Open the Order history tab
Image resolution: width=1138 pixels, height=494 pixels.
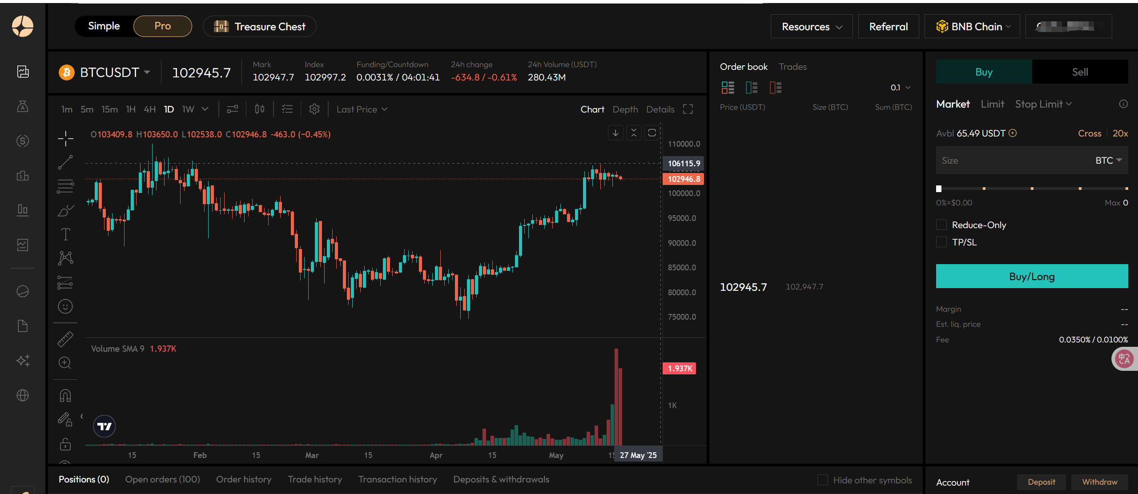click(244, 479)
